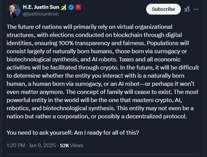Click the word "blockchain" in the tweet
207x157 pixels.
128,35
